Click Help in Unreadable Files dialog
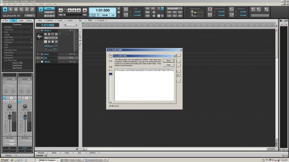This screenshot has height=162, width=289. pos(168,65)
